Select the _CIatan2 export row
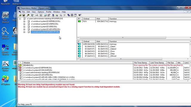Screen dimensions: 191x107 (134, 49)
